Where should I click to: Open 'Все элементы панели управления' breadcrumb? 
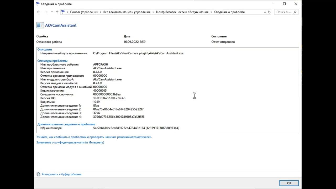click(127, 12)
